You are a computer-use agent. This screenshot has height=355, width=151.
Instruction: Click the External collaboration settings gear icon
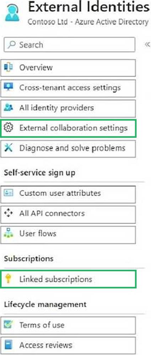(9, 128)
